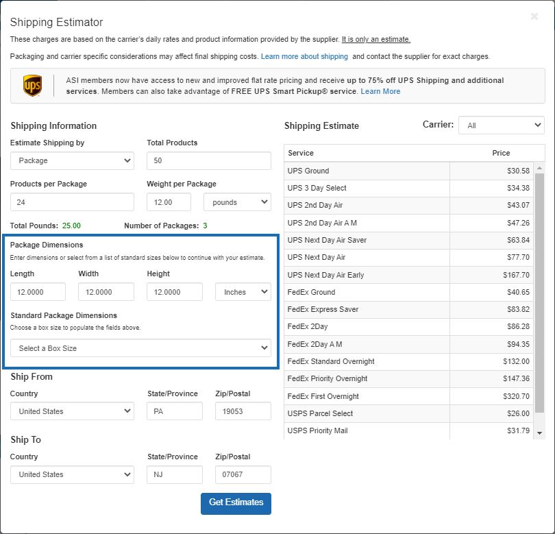This screenshot has height=534, width=555.
Task: Select the FedEx Standard Overnight row
Action: (x=408, y=361)
